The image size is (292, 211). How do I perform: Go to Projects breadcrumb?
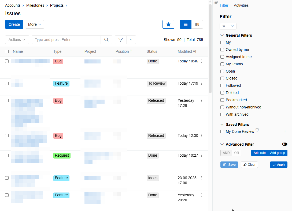[x=57, y=5]
